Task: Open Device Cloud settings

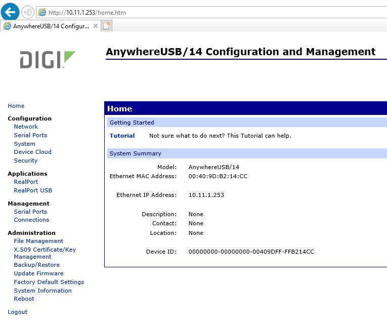Action: [32, 152]
